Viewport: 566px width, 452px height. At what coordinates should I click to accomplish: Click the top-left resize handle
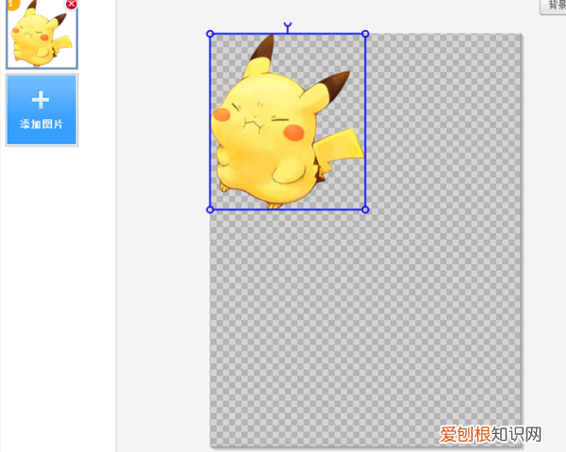click(x=210, y=34)
